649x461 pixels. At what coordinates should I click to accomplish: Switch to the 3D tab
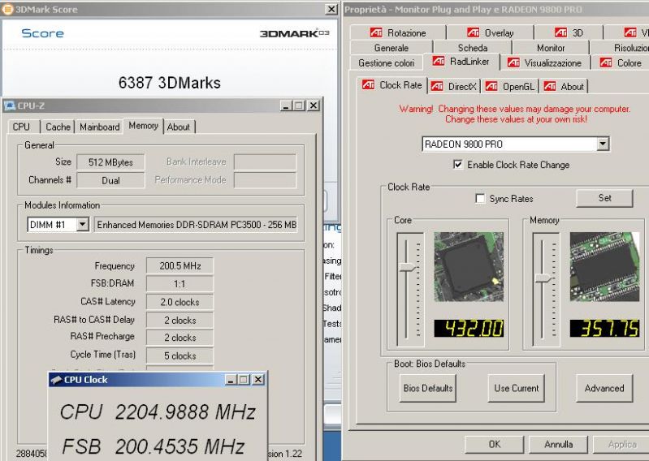569,32
